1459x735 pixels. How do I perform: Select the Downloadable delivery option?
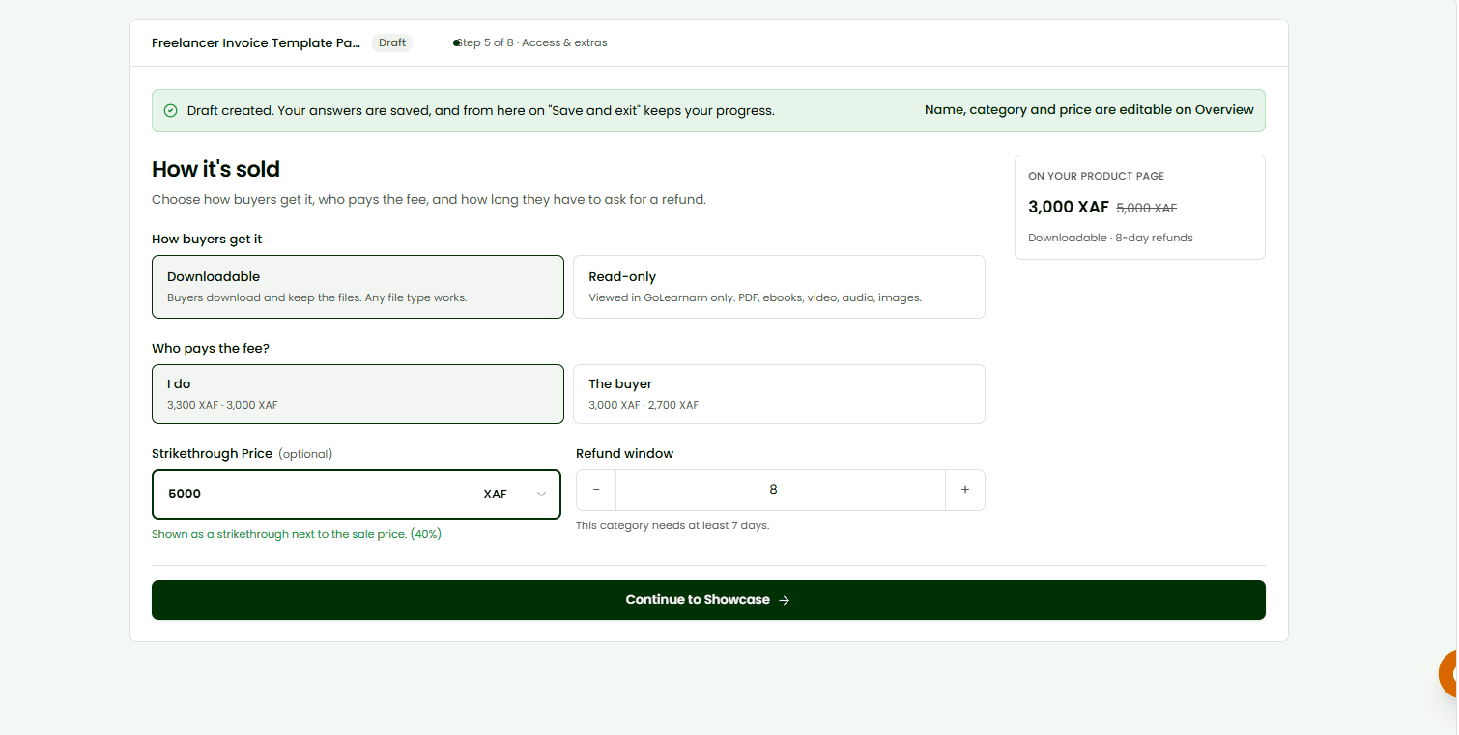tap(358, 287)
